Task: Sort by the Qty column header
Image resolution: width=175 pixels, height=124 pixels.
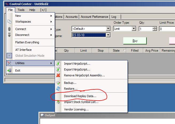Action: (x=66, y=51)
